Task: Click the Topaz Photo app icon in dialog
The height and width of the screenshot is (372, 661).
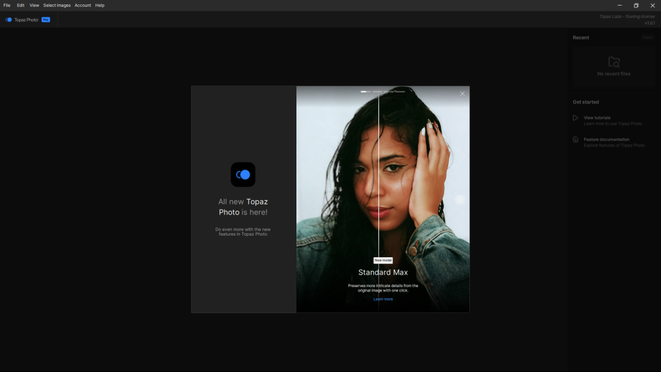Action: pyautogui.click(x=243, y=174)
